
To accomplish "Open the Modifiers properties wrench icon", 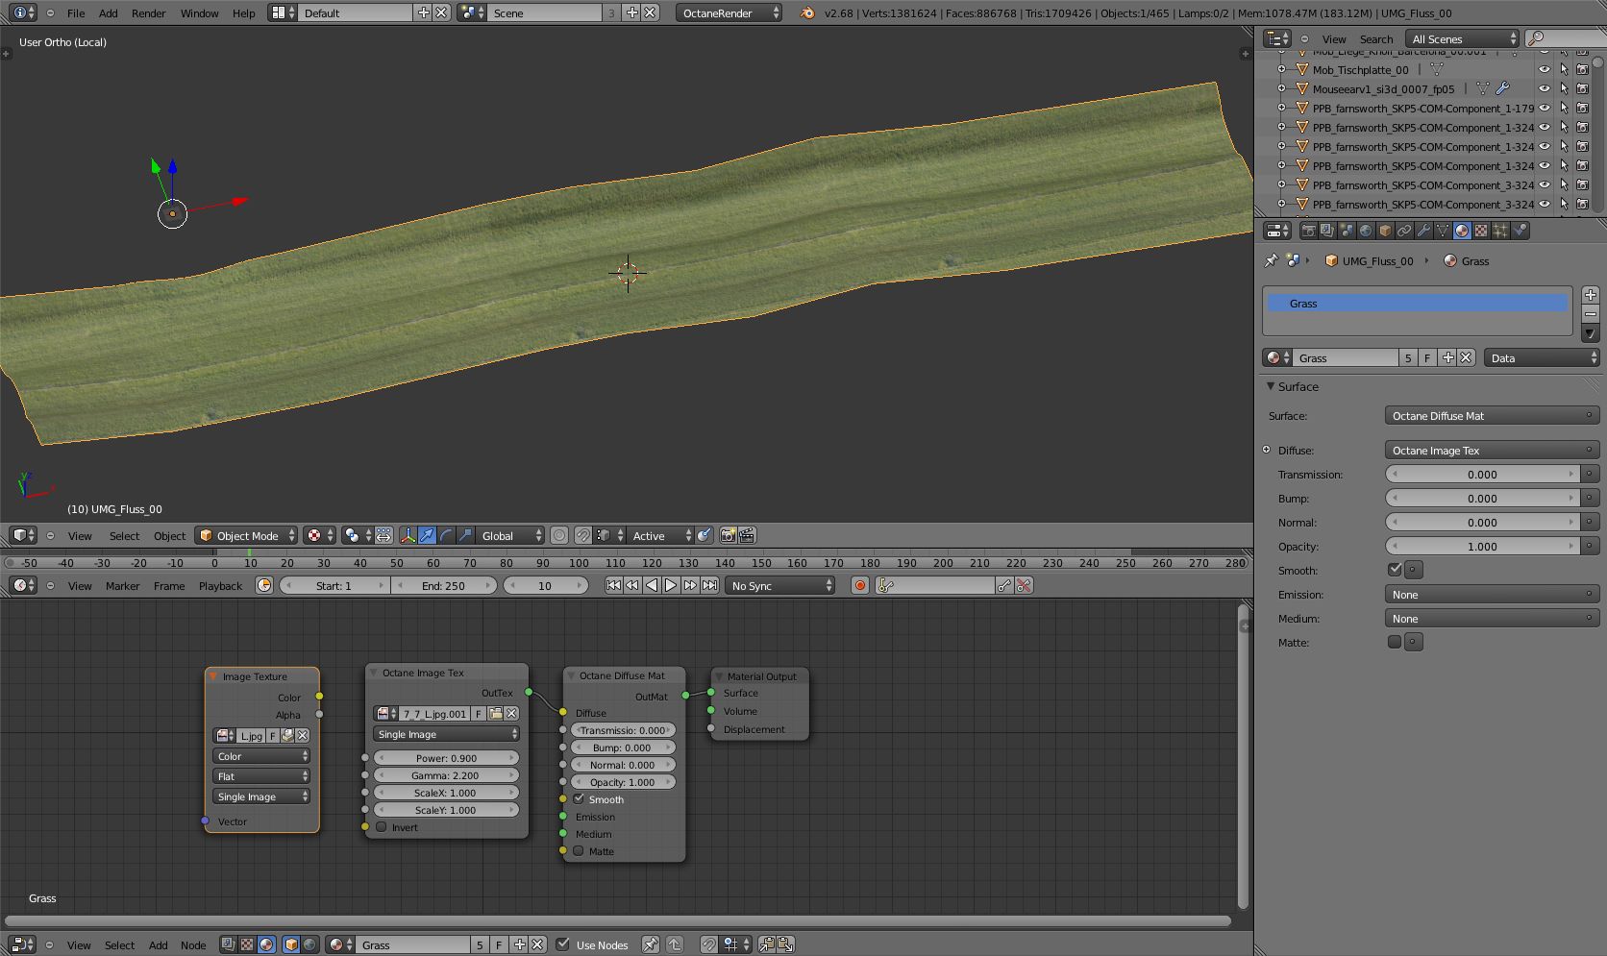I will [1423, 231].
